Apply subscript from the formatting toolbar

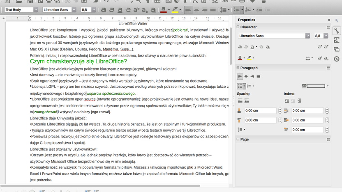[x=145, y=10]
